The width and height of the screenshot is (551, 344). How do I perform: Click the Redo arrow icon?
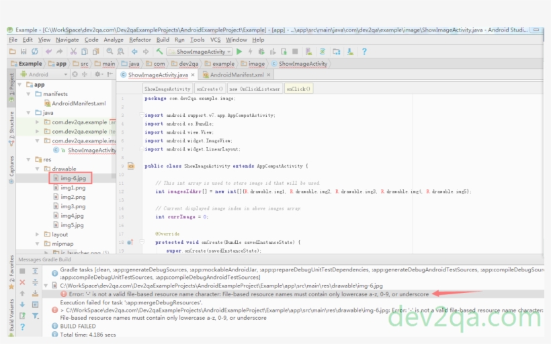pyautogui.click(x=59, y=52)
